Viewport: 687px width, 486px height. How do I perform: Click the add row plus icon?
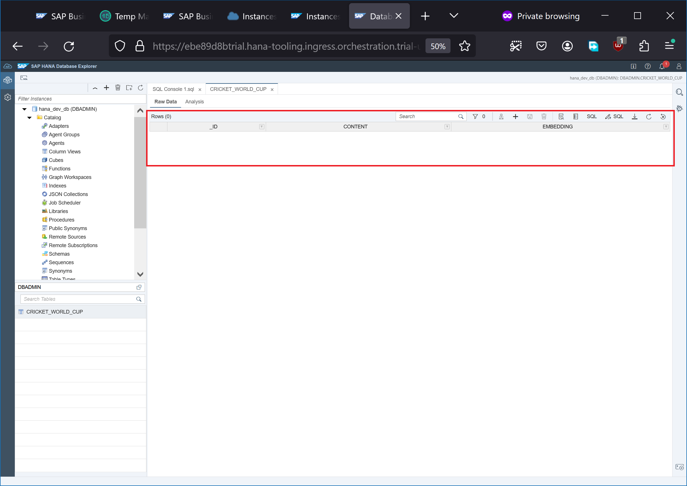(515, 116)
